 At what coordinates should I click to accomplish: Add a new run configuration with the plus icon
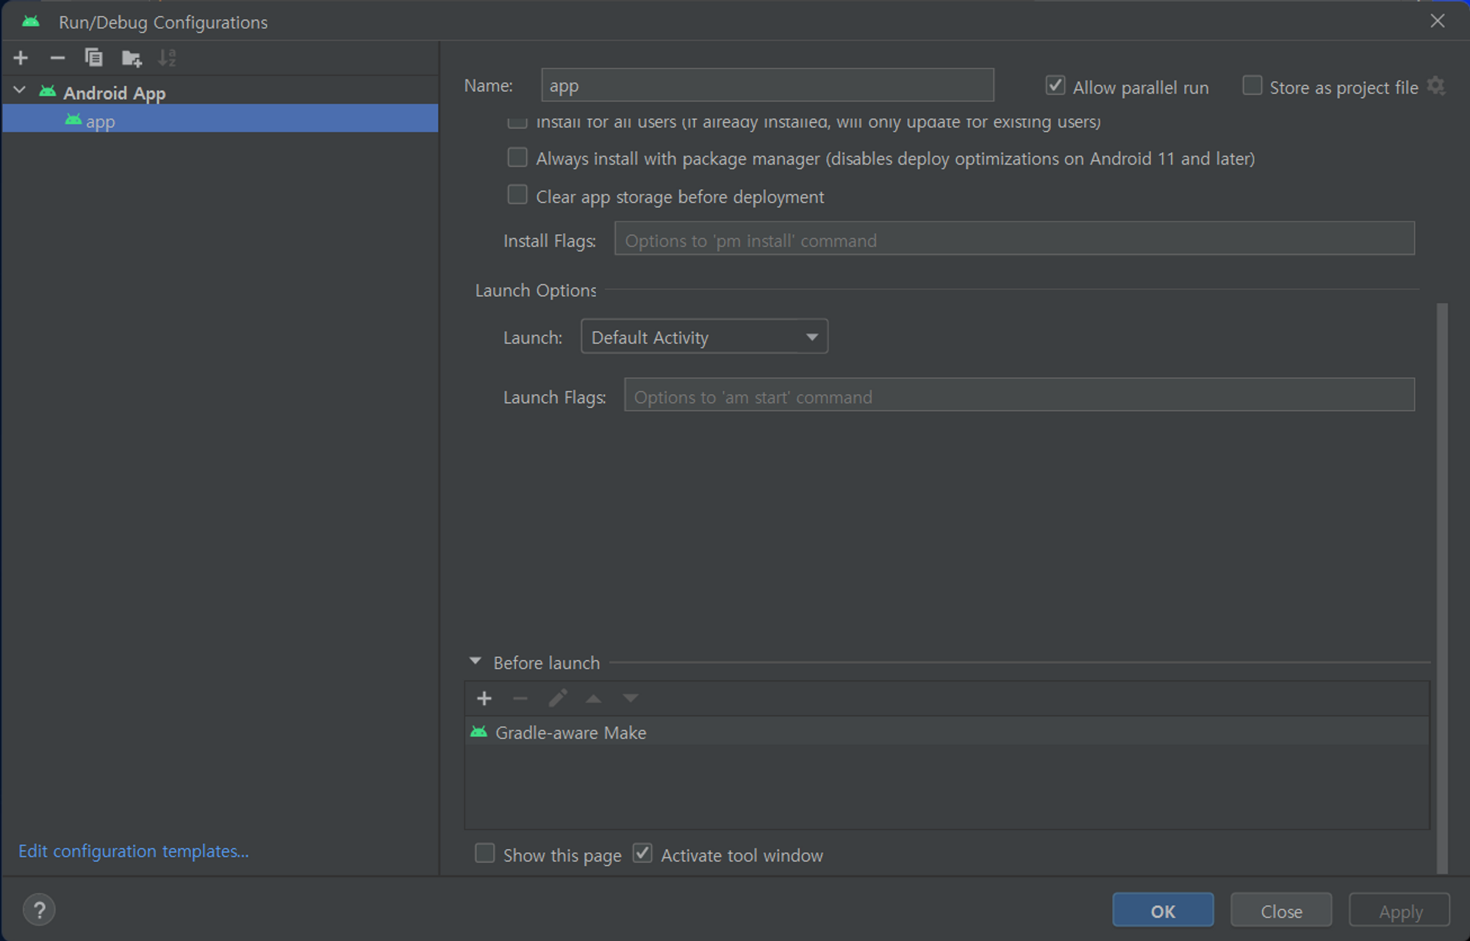tap(21, 58)
